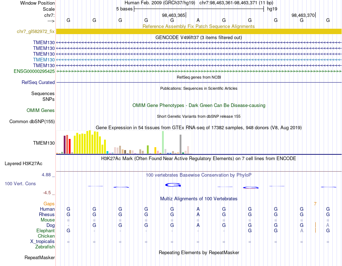
Task: Click the large blue G conservation logo
Action: (x=173, y=185)
